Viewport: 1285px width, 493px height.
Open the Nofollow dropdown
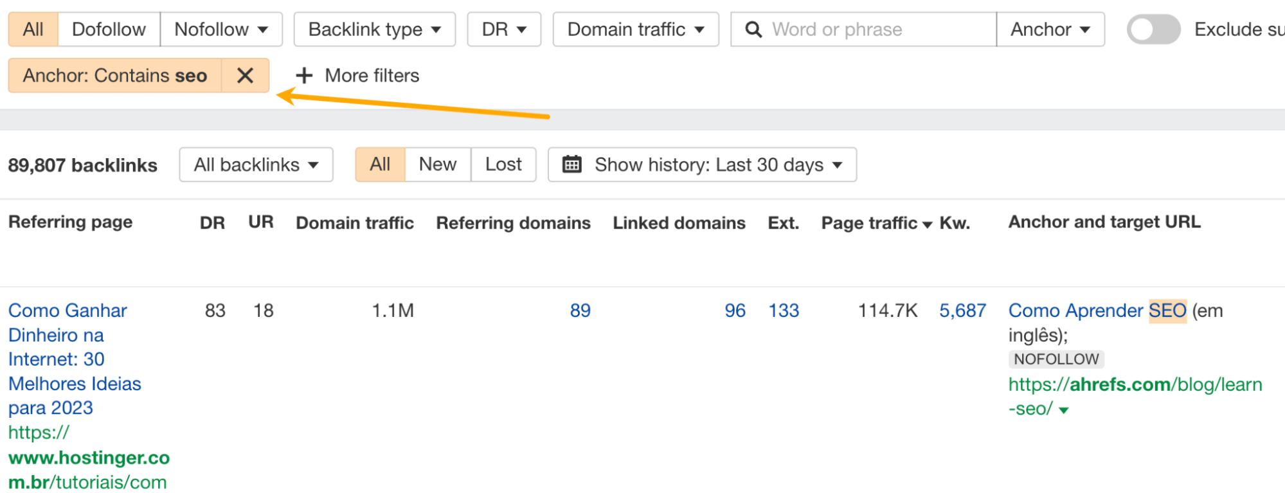(220, 30)
